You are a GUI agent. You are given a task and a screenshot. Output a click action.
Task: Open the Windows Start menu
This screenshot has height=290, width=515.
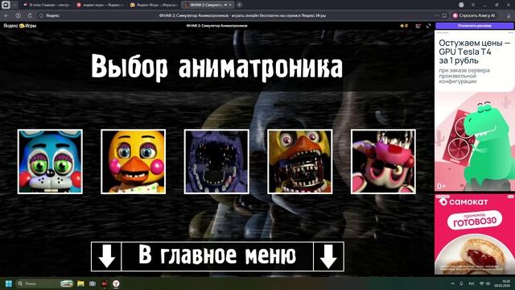tap(9, 284)
